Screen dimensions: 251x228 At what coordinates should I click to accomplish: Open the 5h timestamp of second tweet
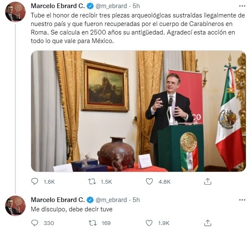pos(136,200)
